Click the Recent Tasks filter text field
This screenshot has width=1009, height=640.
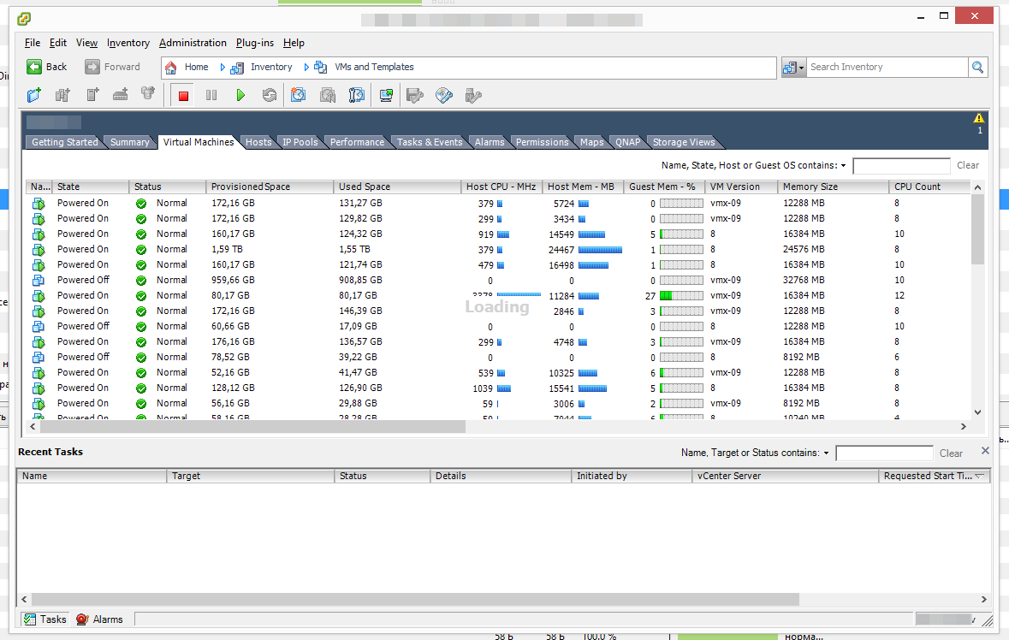[884, 453]
